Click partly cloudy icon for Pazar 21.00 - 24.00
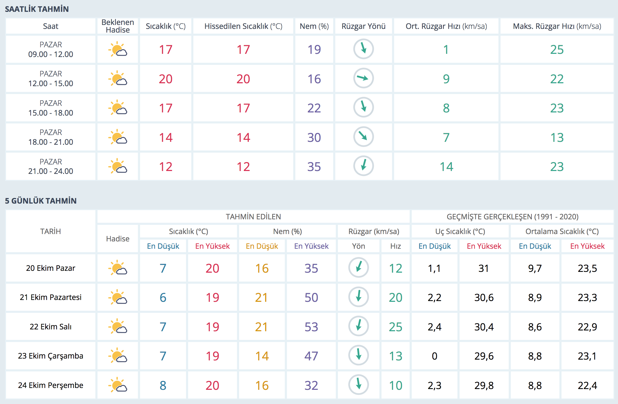This screenshot has width=618, height=404. pos(117,166)
